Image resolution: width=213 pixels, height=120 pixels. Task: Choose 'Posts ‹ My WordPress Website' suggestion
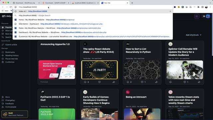tap(93, 28)
